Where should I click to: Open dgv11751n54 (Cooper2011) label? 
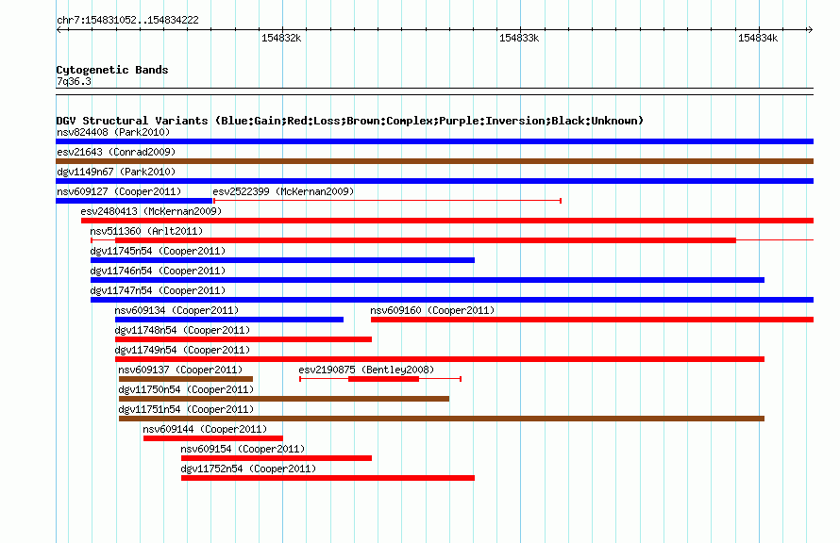[186, 409]
